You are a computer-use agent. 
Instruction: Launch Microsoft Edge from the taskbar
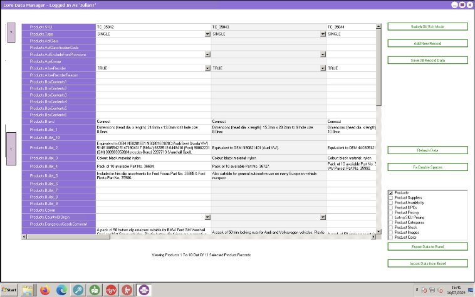61,290
